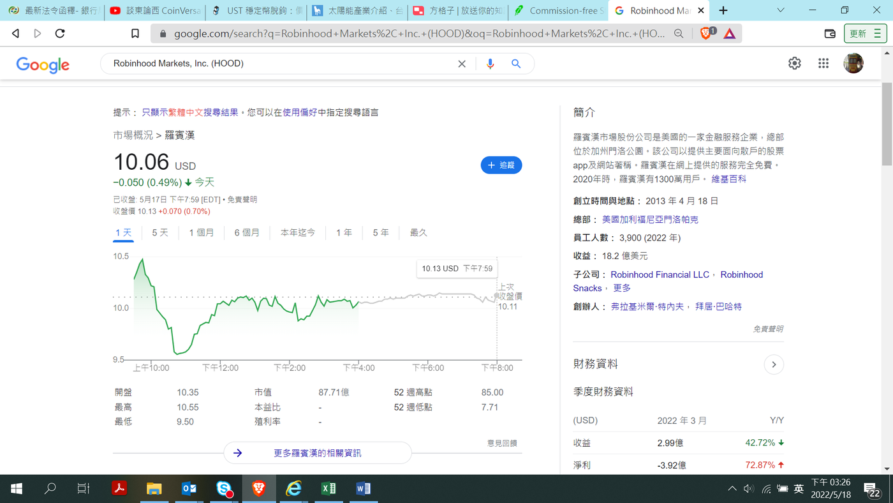Go to Google homepage via logo
The height and width of the screenshot is (503, 893).
point(43,64)
